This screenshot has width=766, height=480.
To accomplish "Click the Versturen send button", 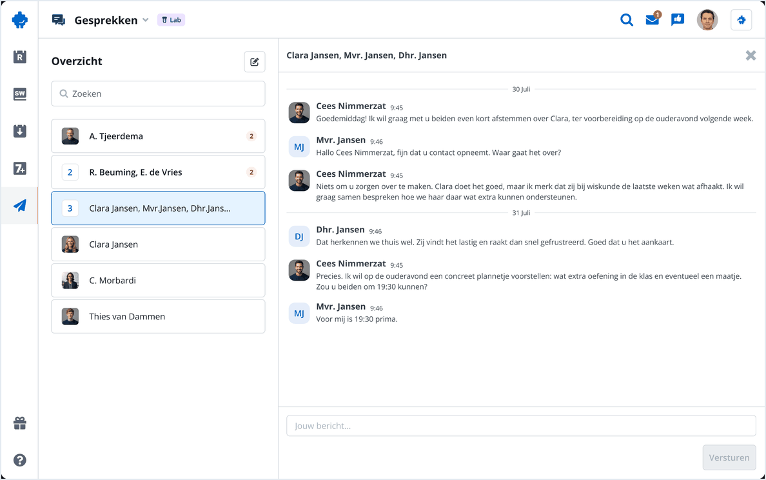I will pyautogui.click(x=729, y=457).
